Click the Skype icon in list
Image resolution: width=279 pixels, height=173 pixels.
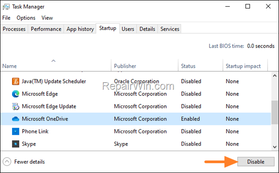click(16, 144)
